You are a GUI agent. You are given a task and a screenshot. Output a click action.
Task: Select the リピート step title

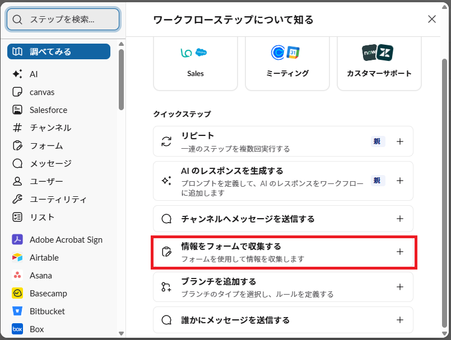198,135
